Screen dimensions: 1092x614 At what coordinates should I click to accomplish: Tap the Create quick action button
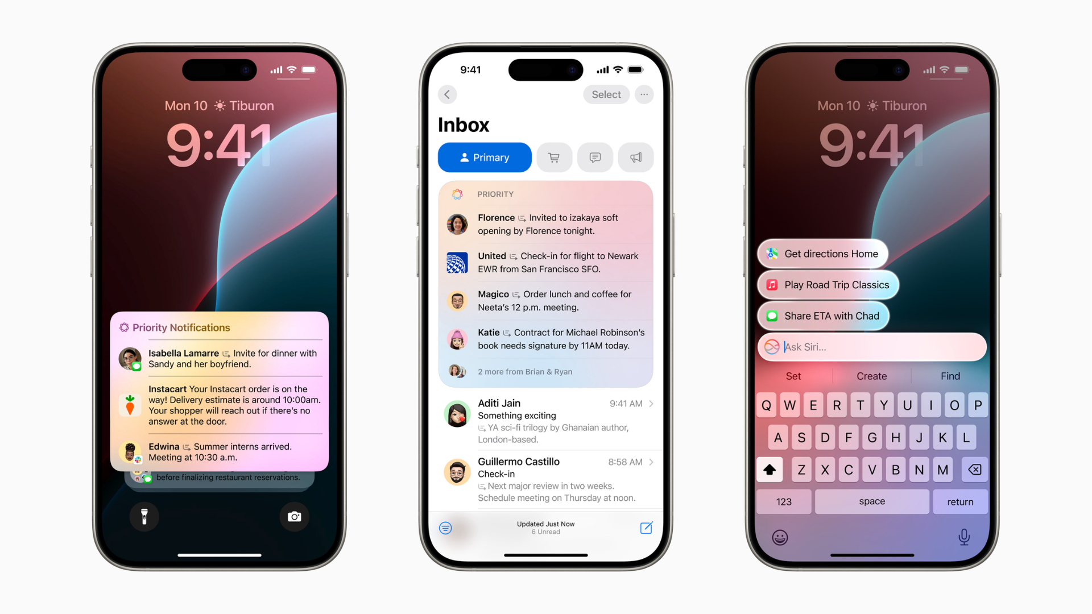click(x=870, y=375)
